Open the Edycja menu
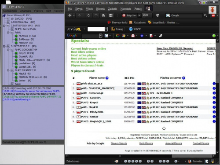 pyautogui.click(x=79, y=9)
